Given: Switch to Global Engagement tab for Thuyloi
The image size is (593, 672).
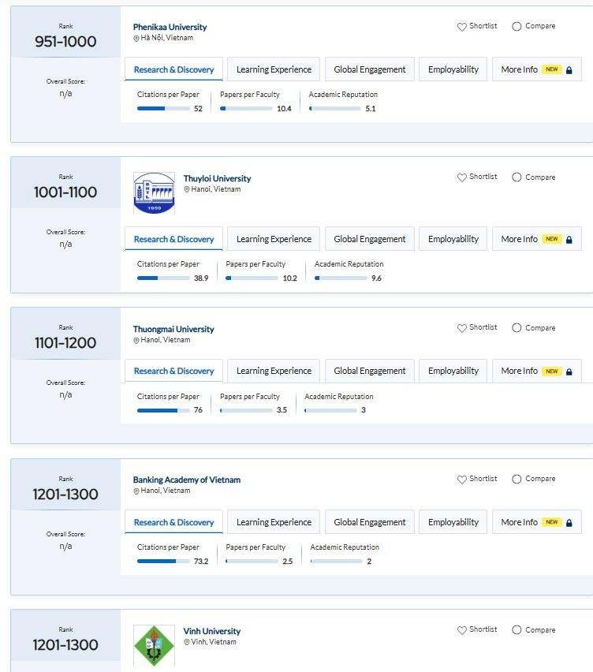Looking at the screenshot, I should tap(369, 239).
